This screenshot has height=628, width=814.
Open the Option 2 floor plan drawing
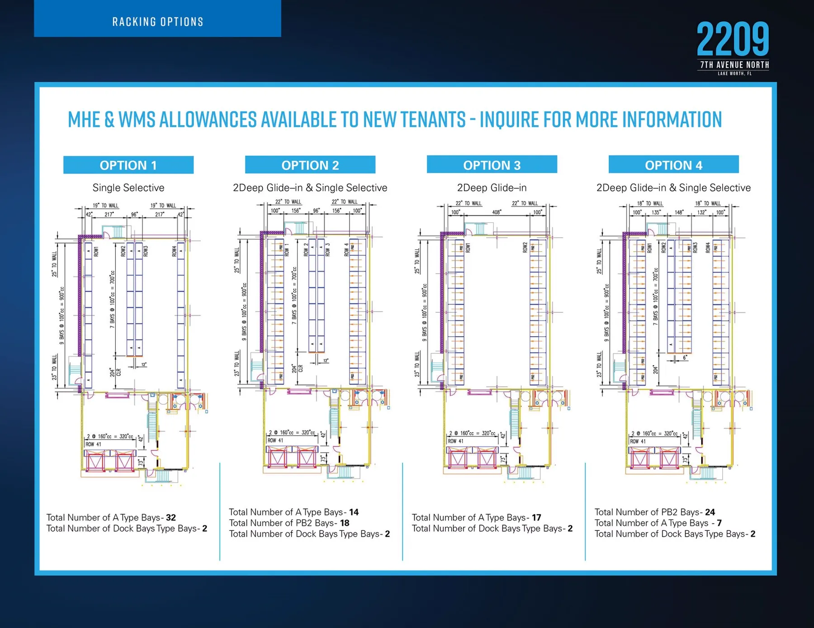(x=311, y=341)
